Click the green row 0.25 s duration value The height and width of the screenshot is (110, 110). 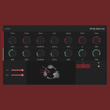pyautogui.click(x=54, y=60)
